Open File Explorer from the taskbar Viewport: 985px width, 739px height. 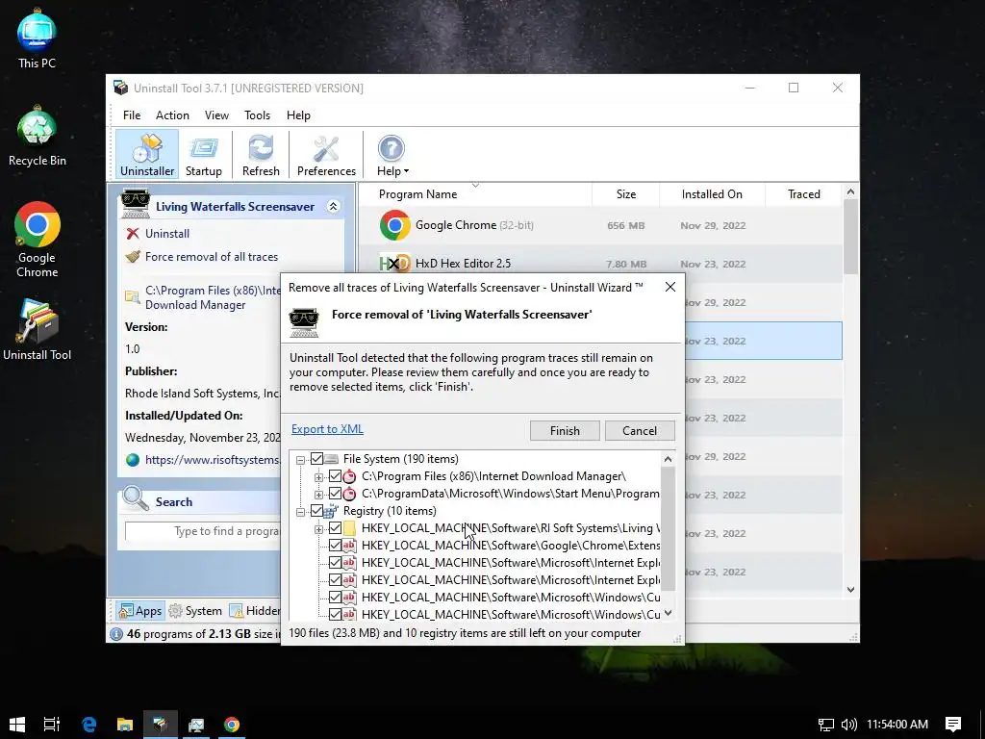coord(125,724)
